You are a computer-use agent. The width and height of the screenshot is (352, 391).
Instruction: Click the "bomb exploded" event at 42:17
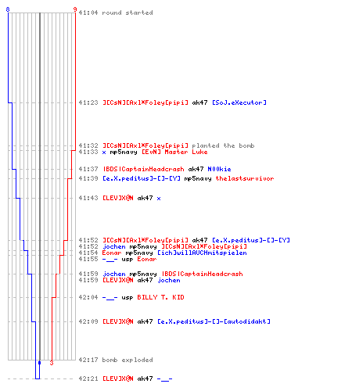pos(128,360)
